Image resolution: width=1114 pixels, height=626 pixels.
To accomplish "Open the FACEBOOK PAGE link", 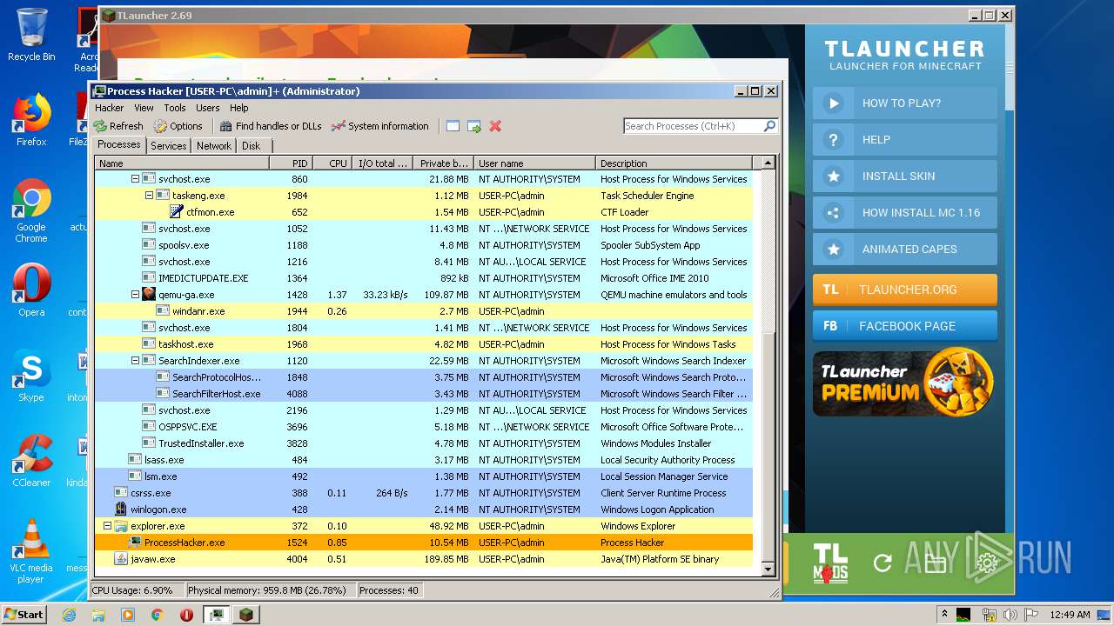I will (x=905, y=326).
